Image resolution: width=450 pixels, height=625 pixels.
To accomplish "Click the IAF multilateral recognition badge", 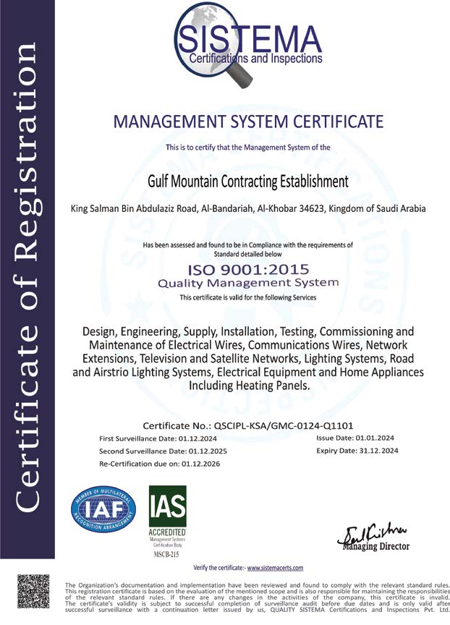I will [103, 509].
